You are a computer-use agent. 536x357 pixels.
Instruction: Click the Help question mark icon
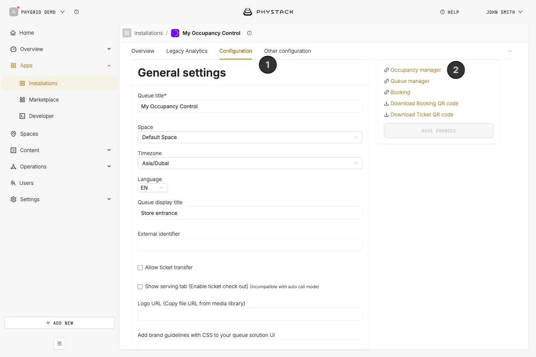(443, 12)
